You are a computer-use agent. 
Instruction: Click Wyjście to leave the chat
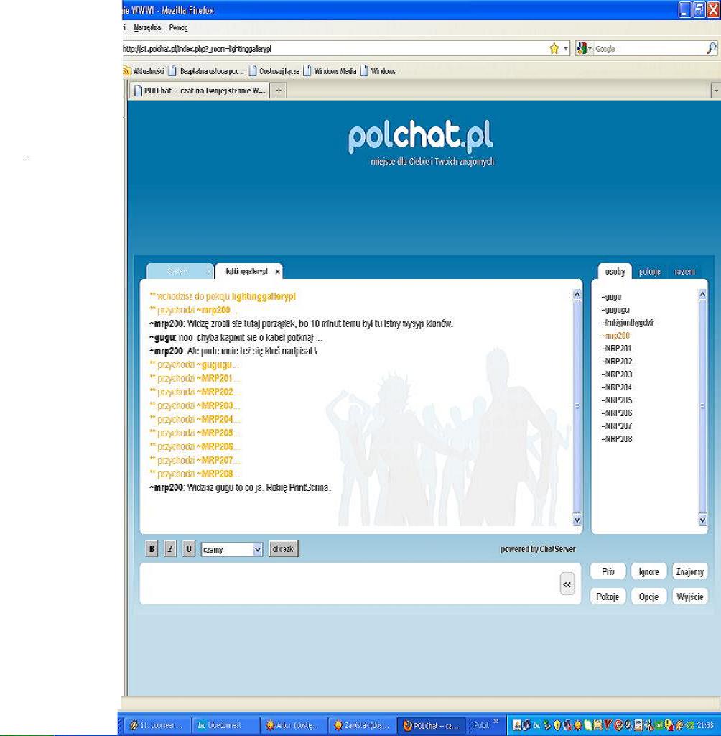pos(690,597)
